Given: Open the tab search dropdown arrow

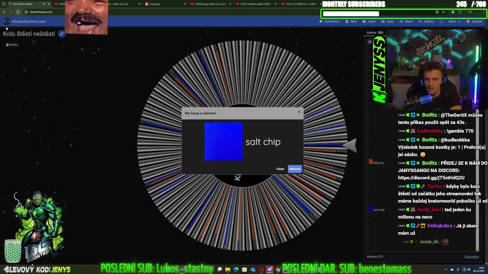Looking at the screenshot, I should 4,4.
